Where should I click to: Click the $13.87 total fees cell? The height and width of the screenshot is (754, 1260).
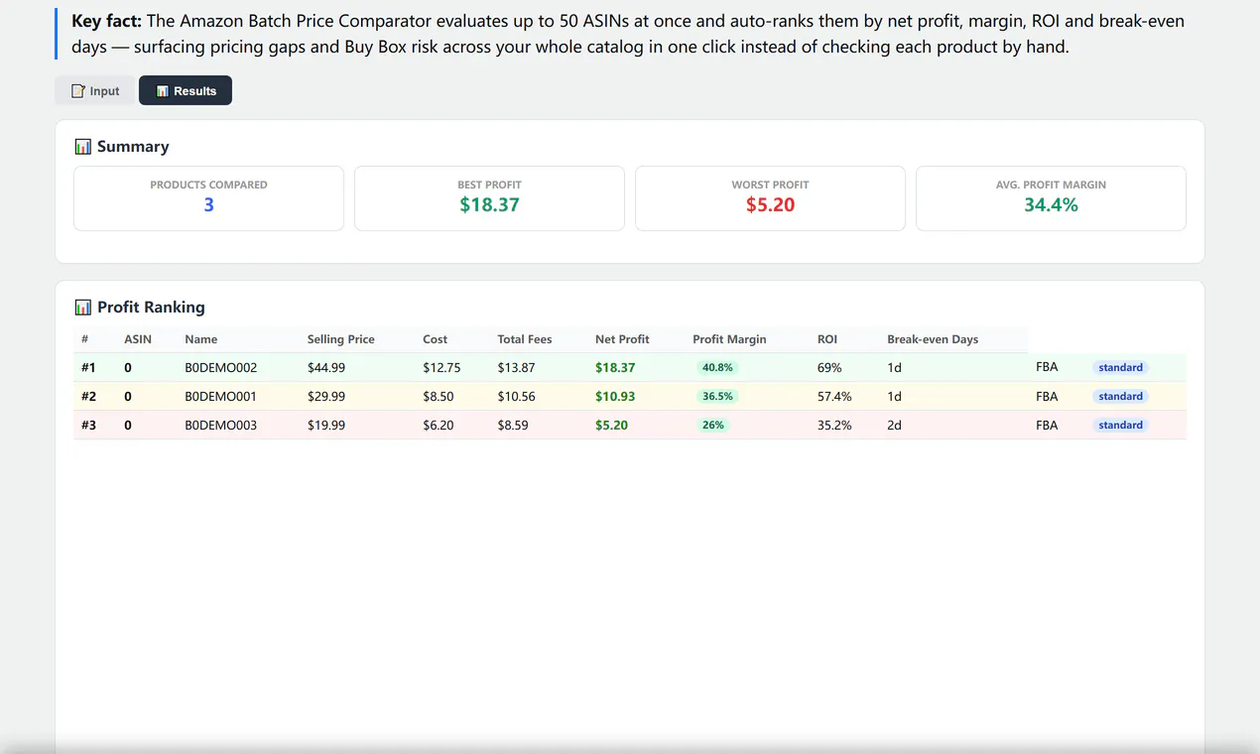516,368
